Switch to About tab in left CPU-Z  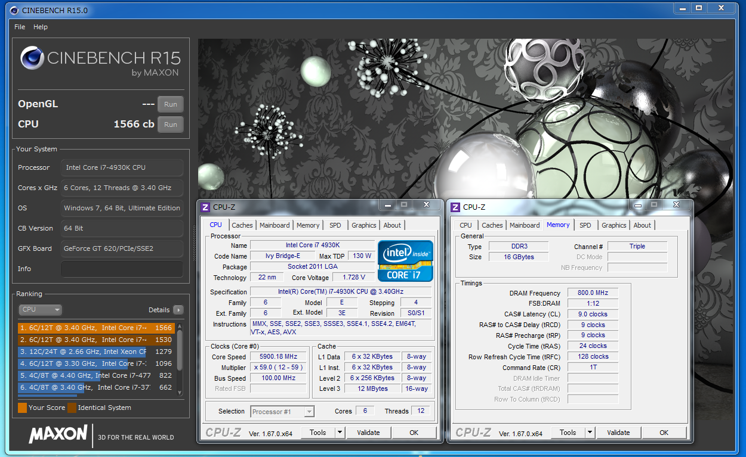pos(392,225)
